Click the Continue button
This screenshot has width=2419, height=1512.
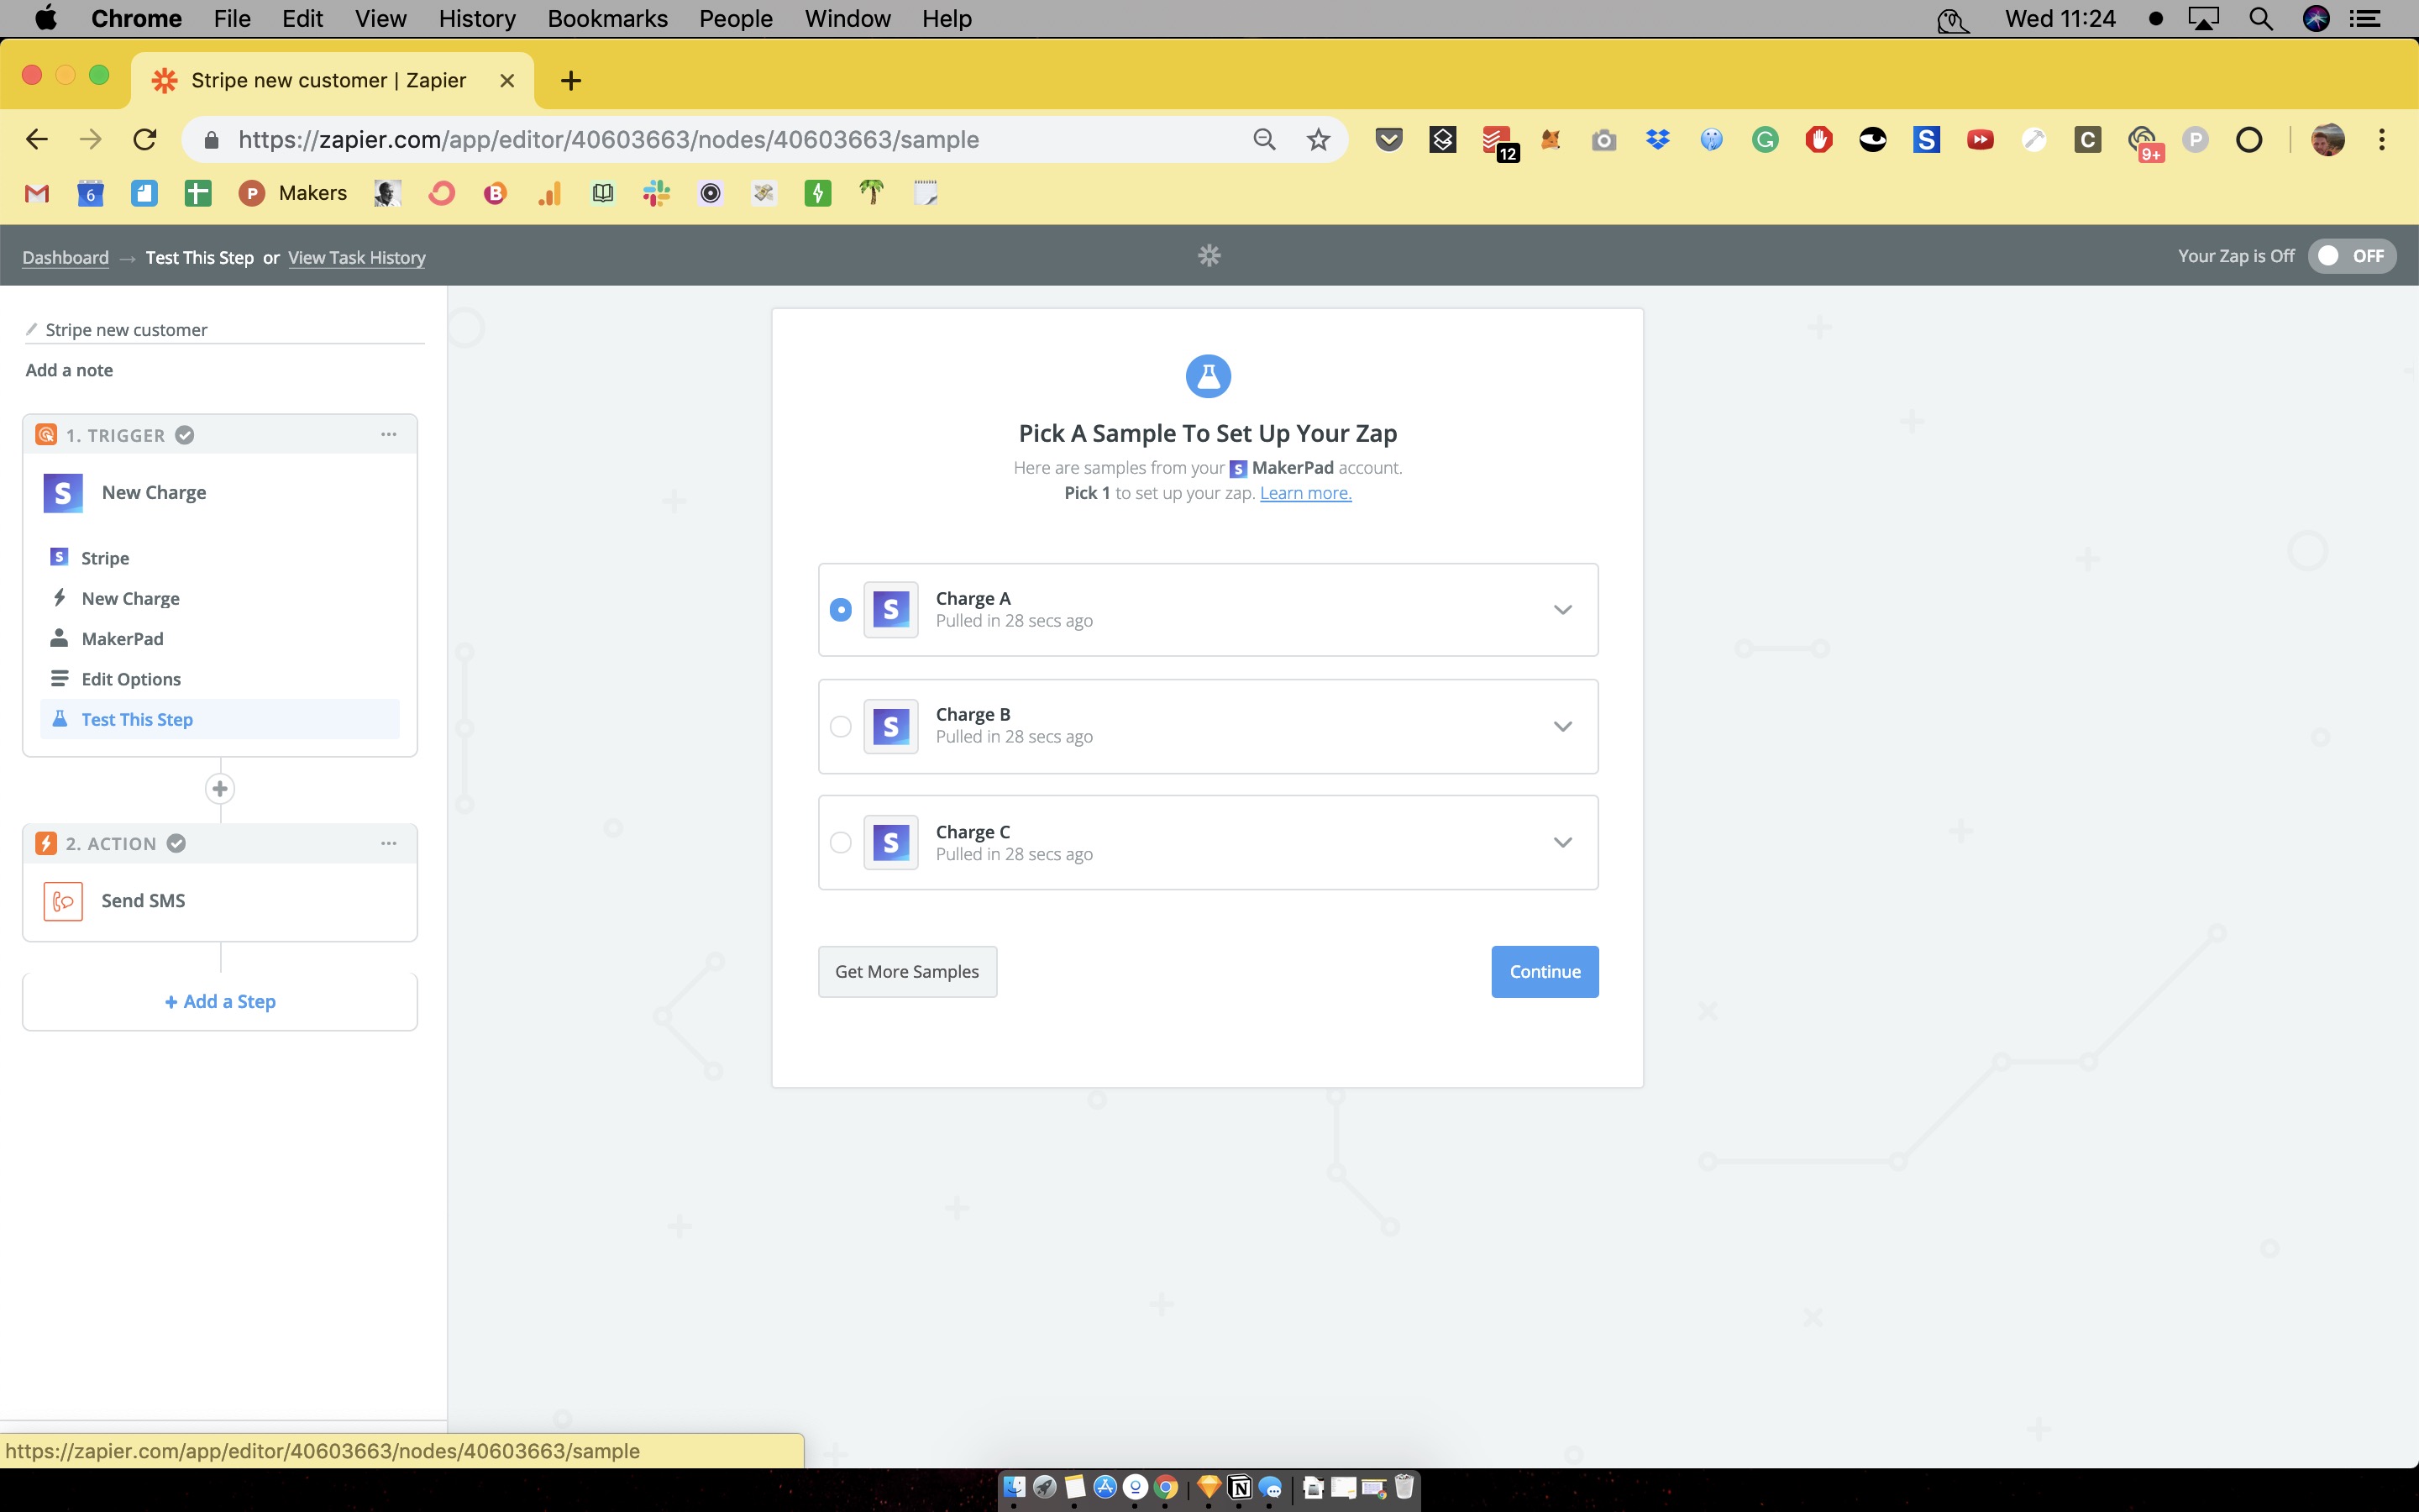pos(1545,971)
